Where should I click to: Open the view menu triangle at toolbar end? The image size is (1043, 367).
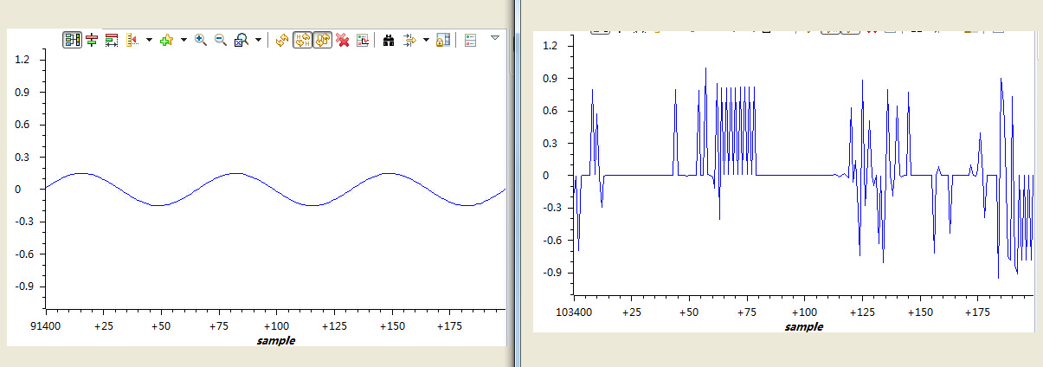495,38
